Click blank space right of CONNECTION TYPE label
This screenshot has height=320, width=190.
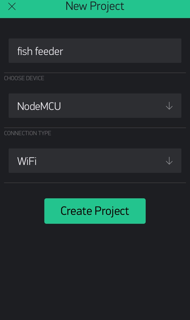[119, 133]
